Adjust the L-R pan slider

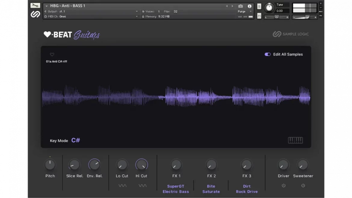point(276,17)
